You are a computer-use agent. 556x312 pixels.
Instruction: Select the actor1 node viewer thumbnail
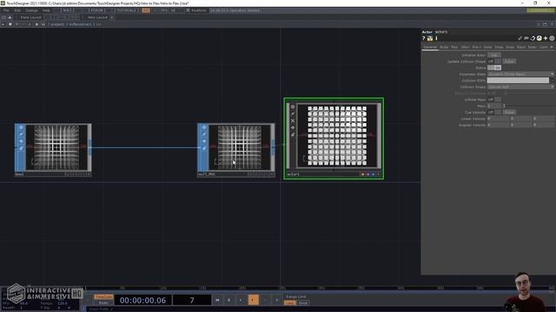(x=337, y=135)
